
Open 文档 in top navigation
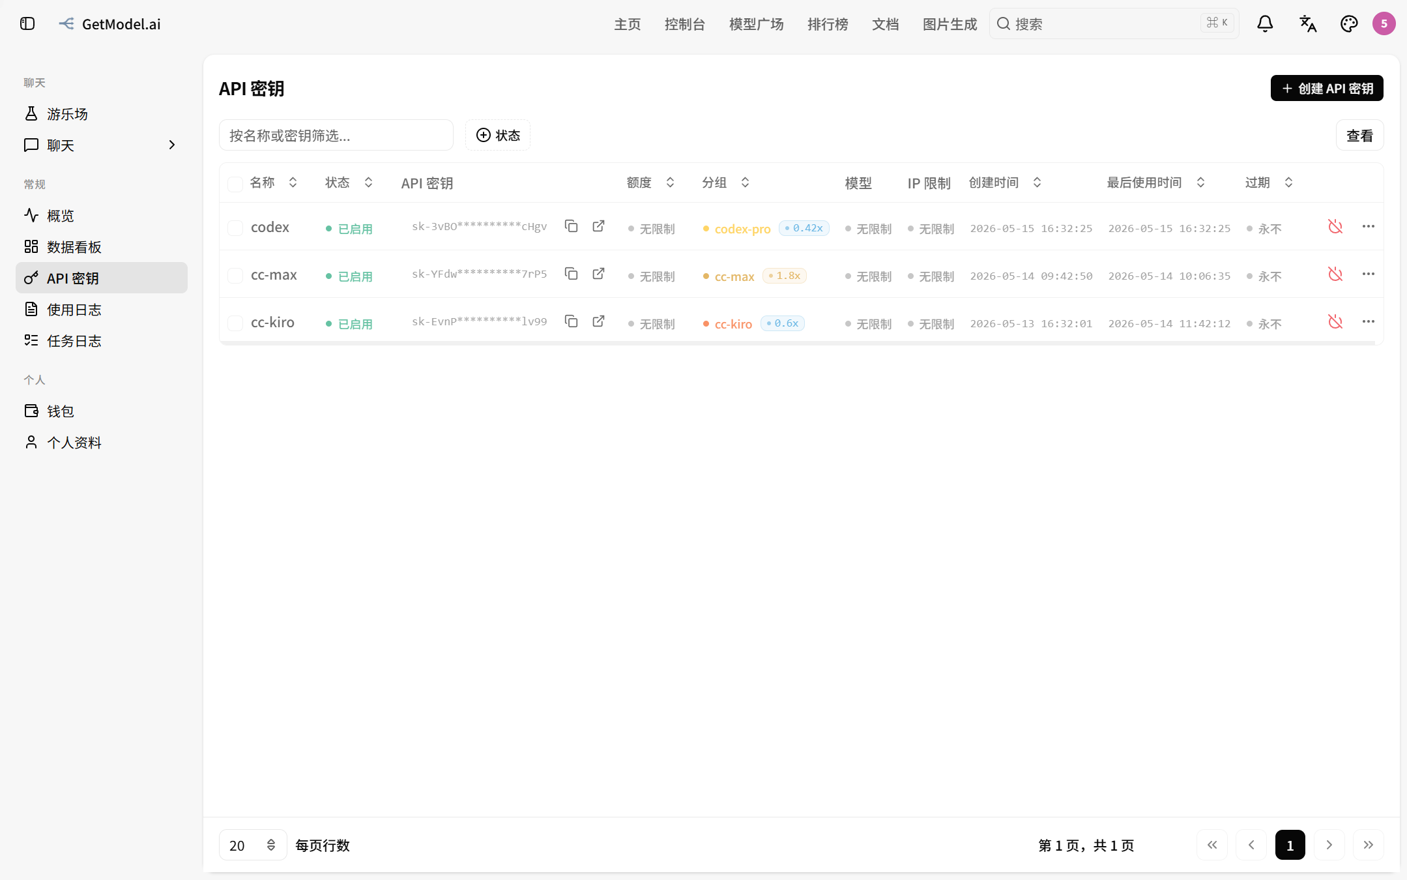tap(886, 24)
